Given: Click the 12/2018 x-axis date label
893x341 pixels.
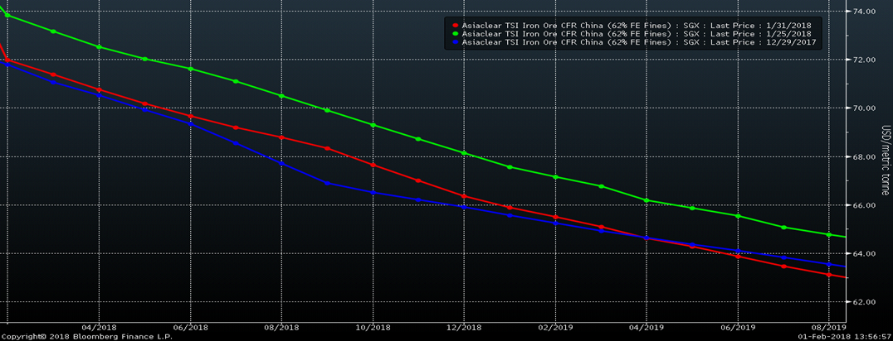Looking at the screenshot, I should (463, 328).
